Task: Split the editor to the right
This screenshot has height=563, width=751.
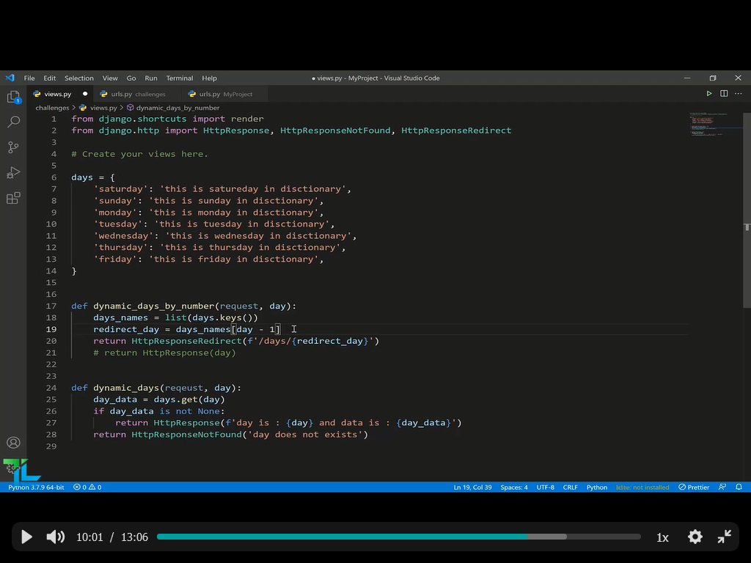Action: [724, 94]
